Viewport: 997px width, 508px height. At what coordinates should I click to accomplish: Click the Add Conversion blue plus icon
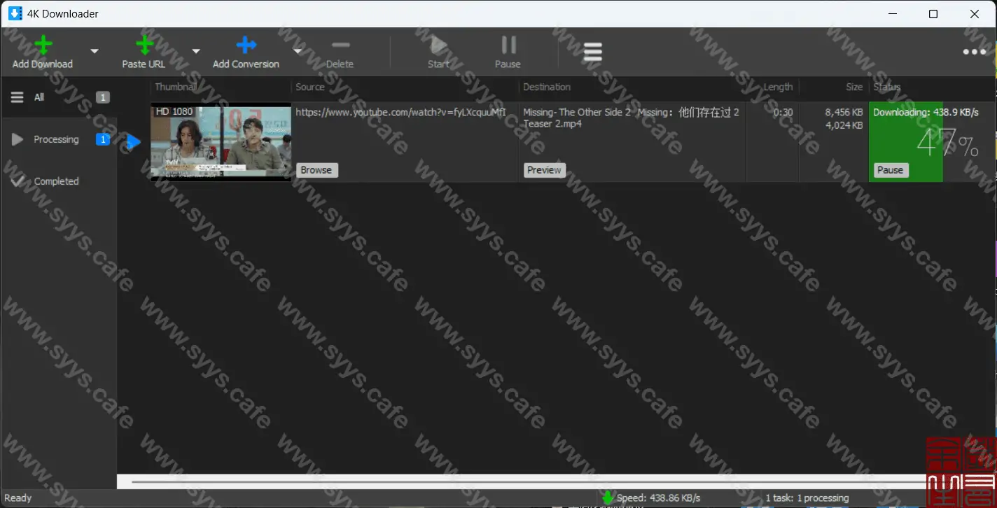pos(246,46)
